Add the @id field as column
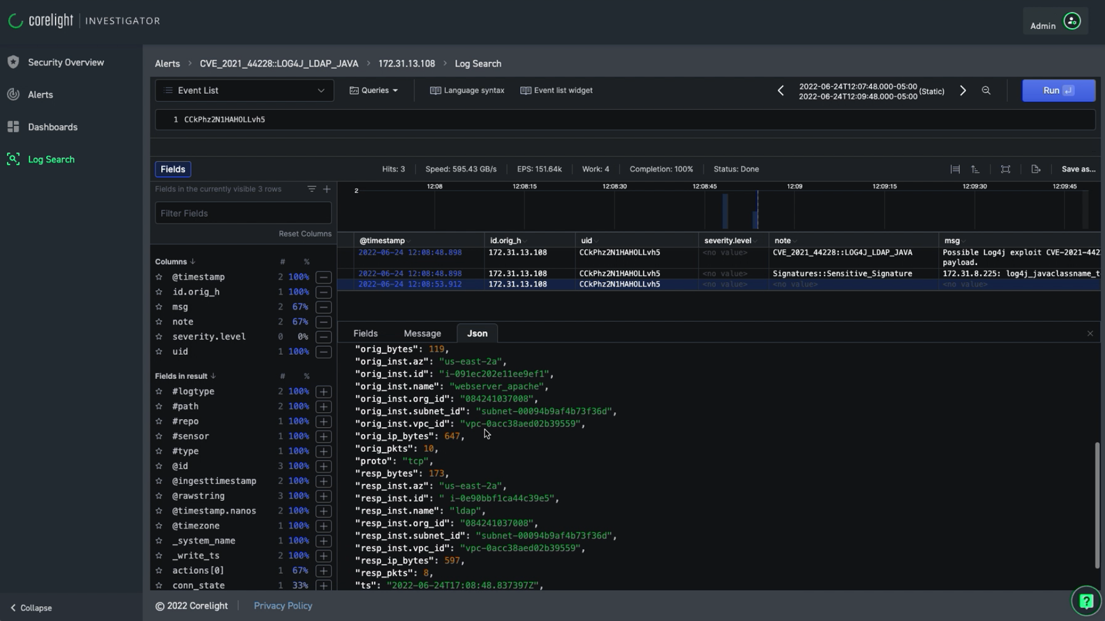The image size is (1105, 621). click(324, 466)
